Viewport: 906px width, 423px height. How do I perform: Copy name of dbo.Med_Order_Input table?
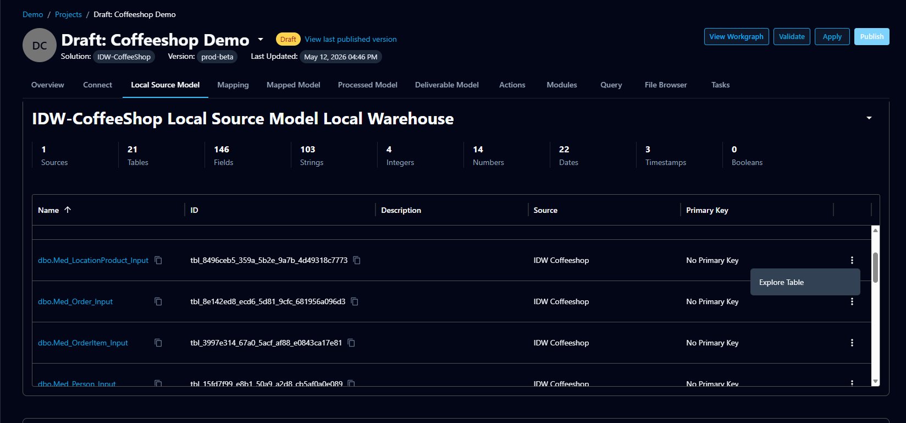click(158, 301)
